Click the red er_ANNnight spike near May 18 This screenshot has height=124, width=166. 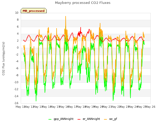tap(81, 28)
